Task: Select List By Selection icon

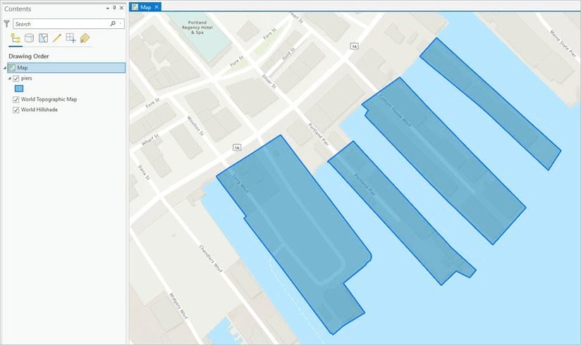Action: click(43, 38)
